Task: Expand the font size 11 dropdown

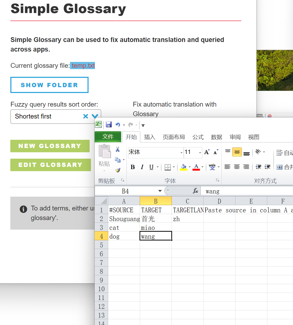Action: pos(200,153)
